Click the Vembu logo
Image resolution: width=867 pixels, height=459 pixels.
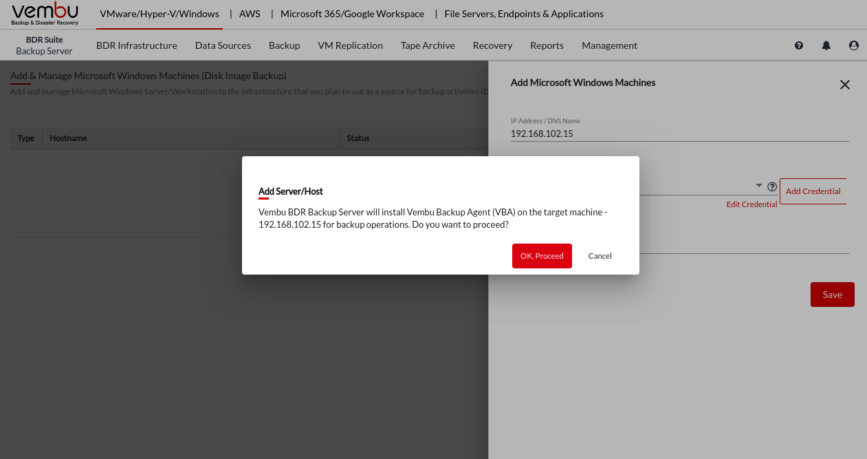(45, 14)
